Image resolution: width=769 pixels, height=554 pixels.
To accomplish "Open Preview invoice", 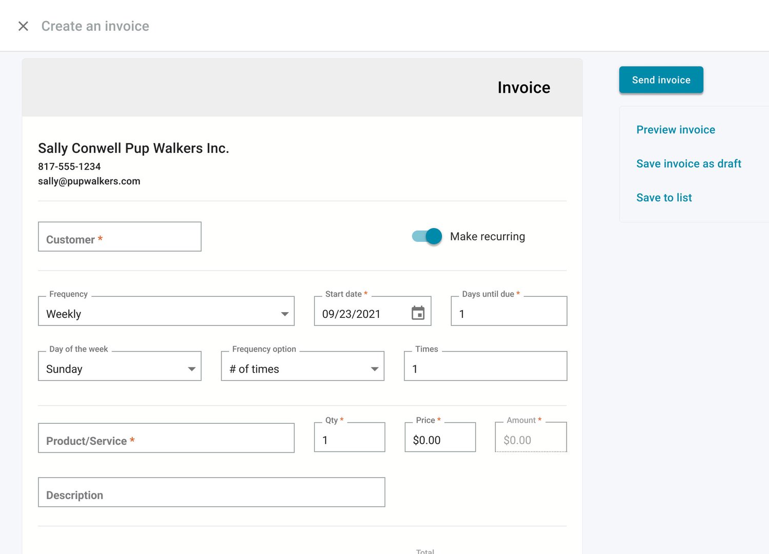I will click(675, 130).
